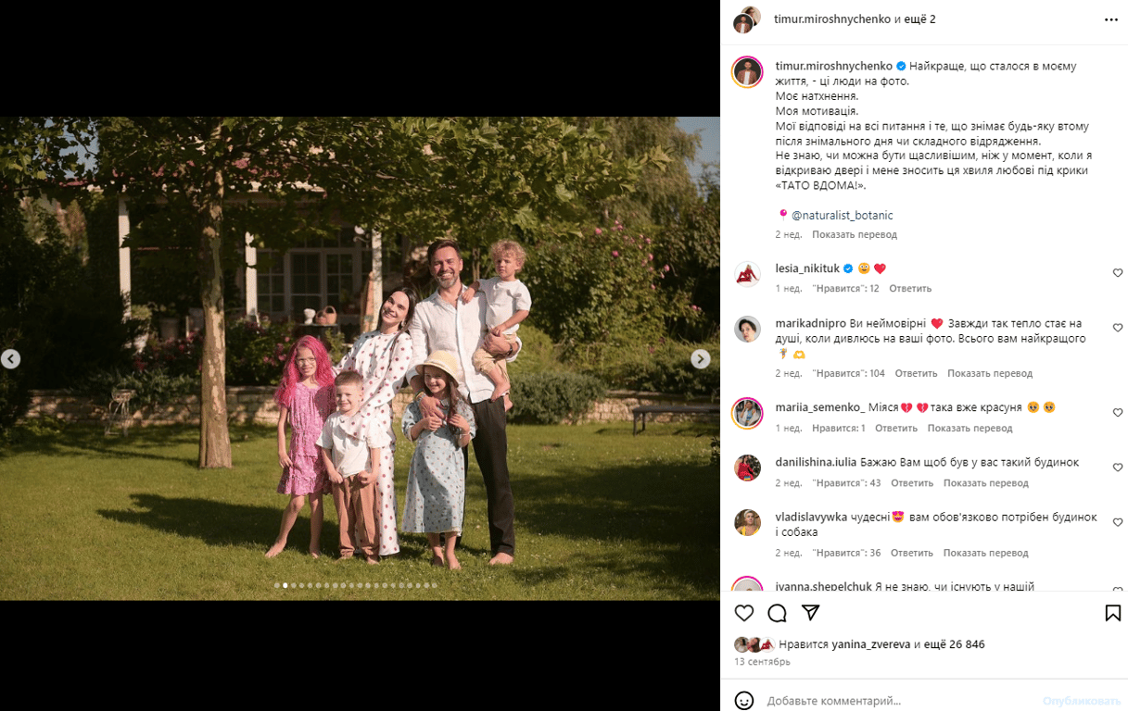Like lesia_nikituk's comment
This screenshot has width=1128, height=711.
[1118, 273]
